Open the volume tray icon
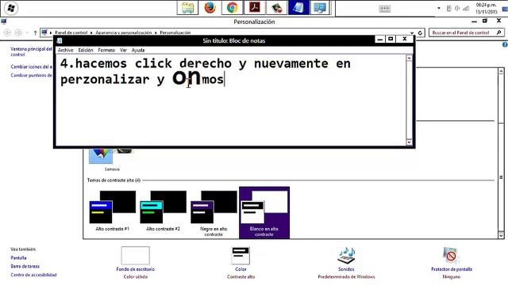 (457, 9)
